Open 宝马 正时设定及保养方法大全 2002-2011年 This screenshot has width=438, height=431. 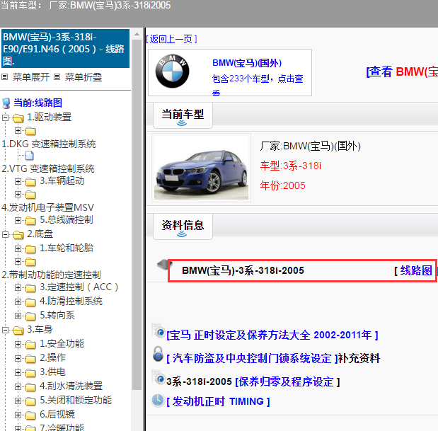pyautogui.click(x=272, y=335)
